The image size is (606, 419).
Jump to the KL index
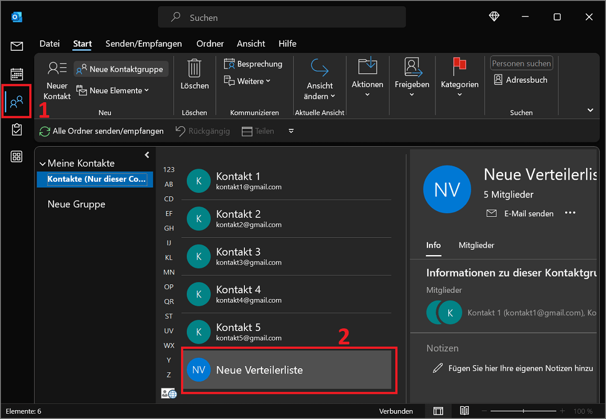(x=169, y=258)
